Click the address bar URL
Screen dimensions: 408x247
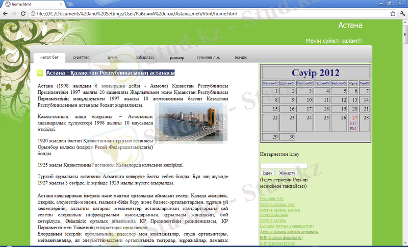137,14
